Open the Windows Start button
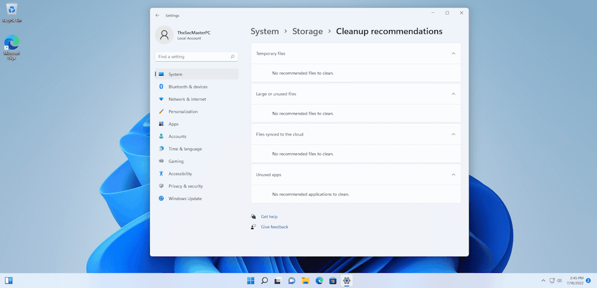 pos(251,281)
